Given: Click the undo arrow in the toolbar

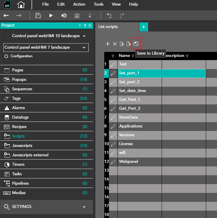Looking at the screenshot, I should pyautogui.click(x=109, y=16).
